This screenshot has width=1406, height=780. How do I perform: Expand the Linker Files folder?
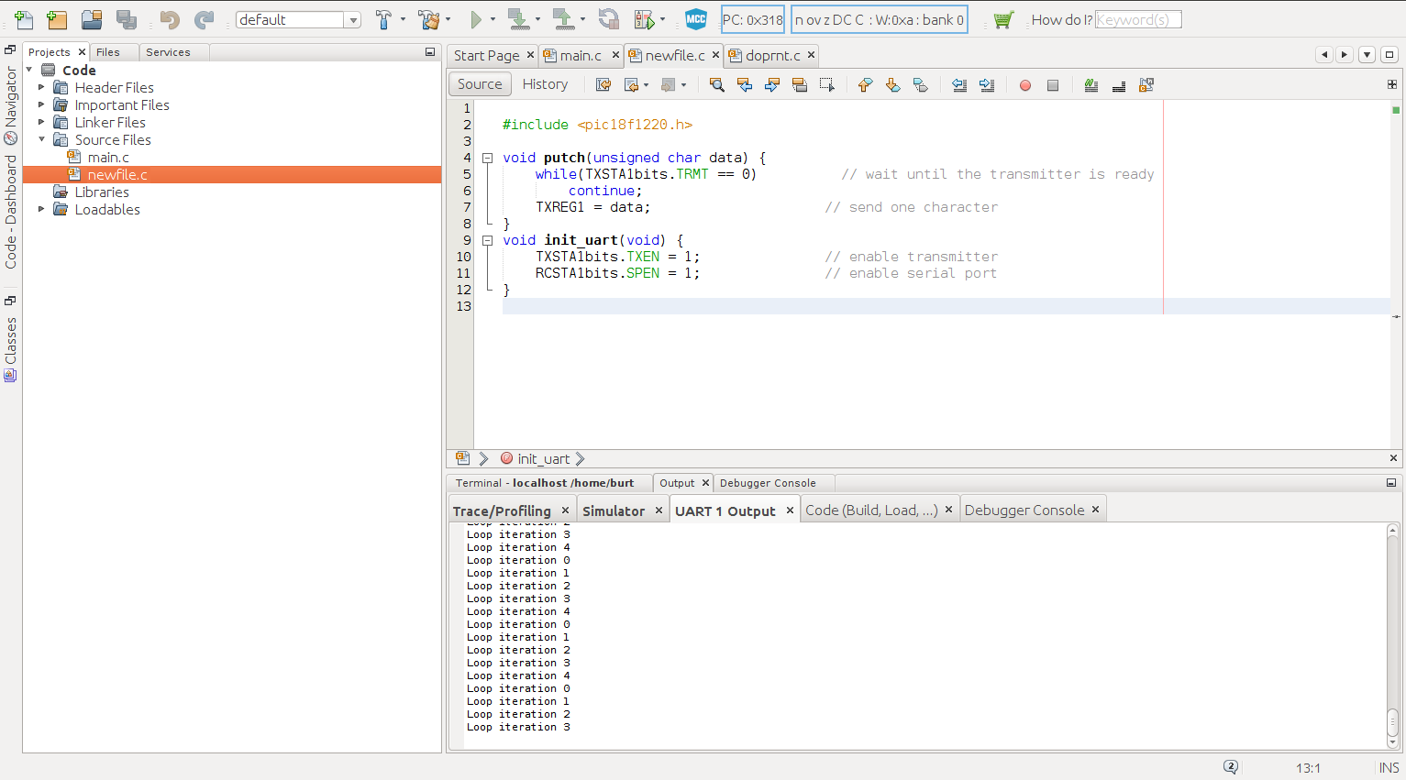coord(41,122)
